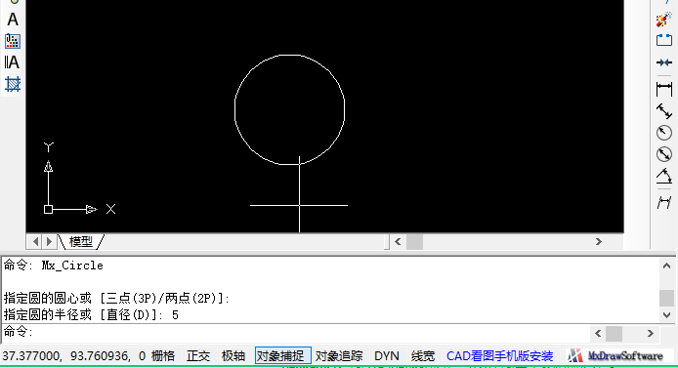Select the Hatch pattern tool

click(13, 84)
